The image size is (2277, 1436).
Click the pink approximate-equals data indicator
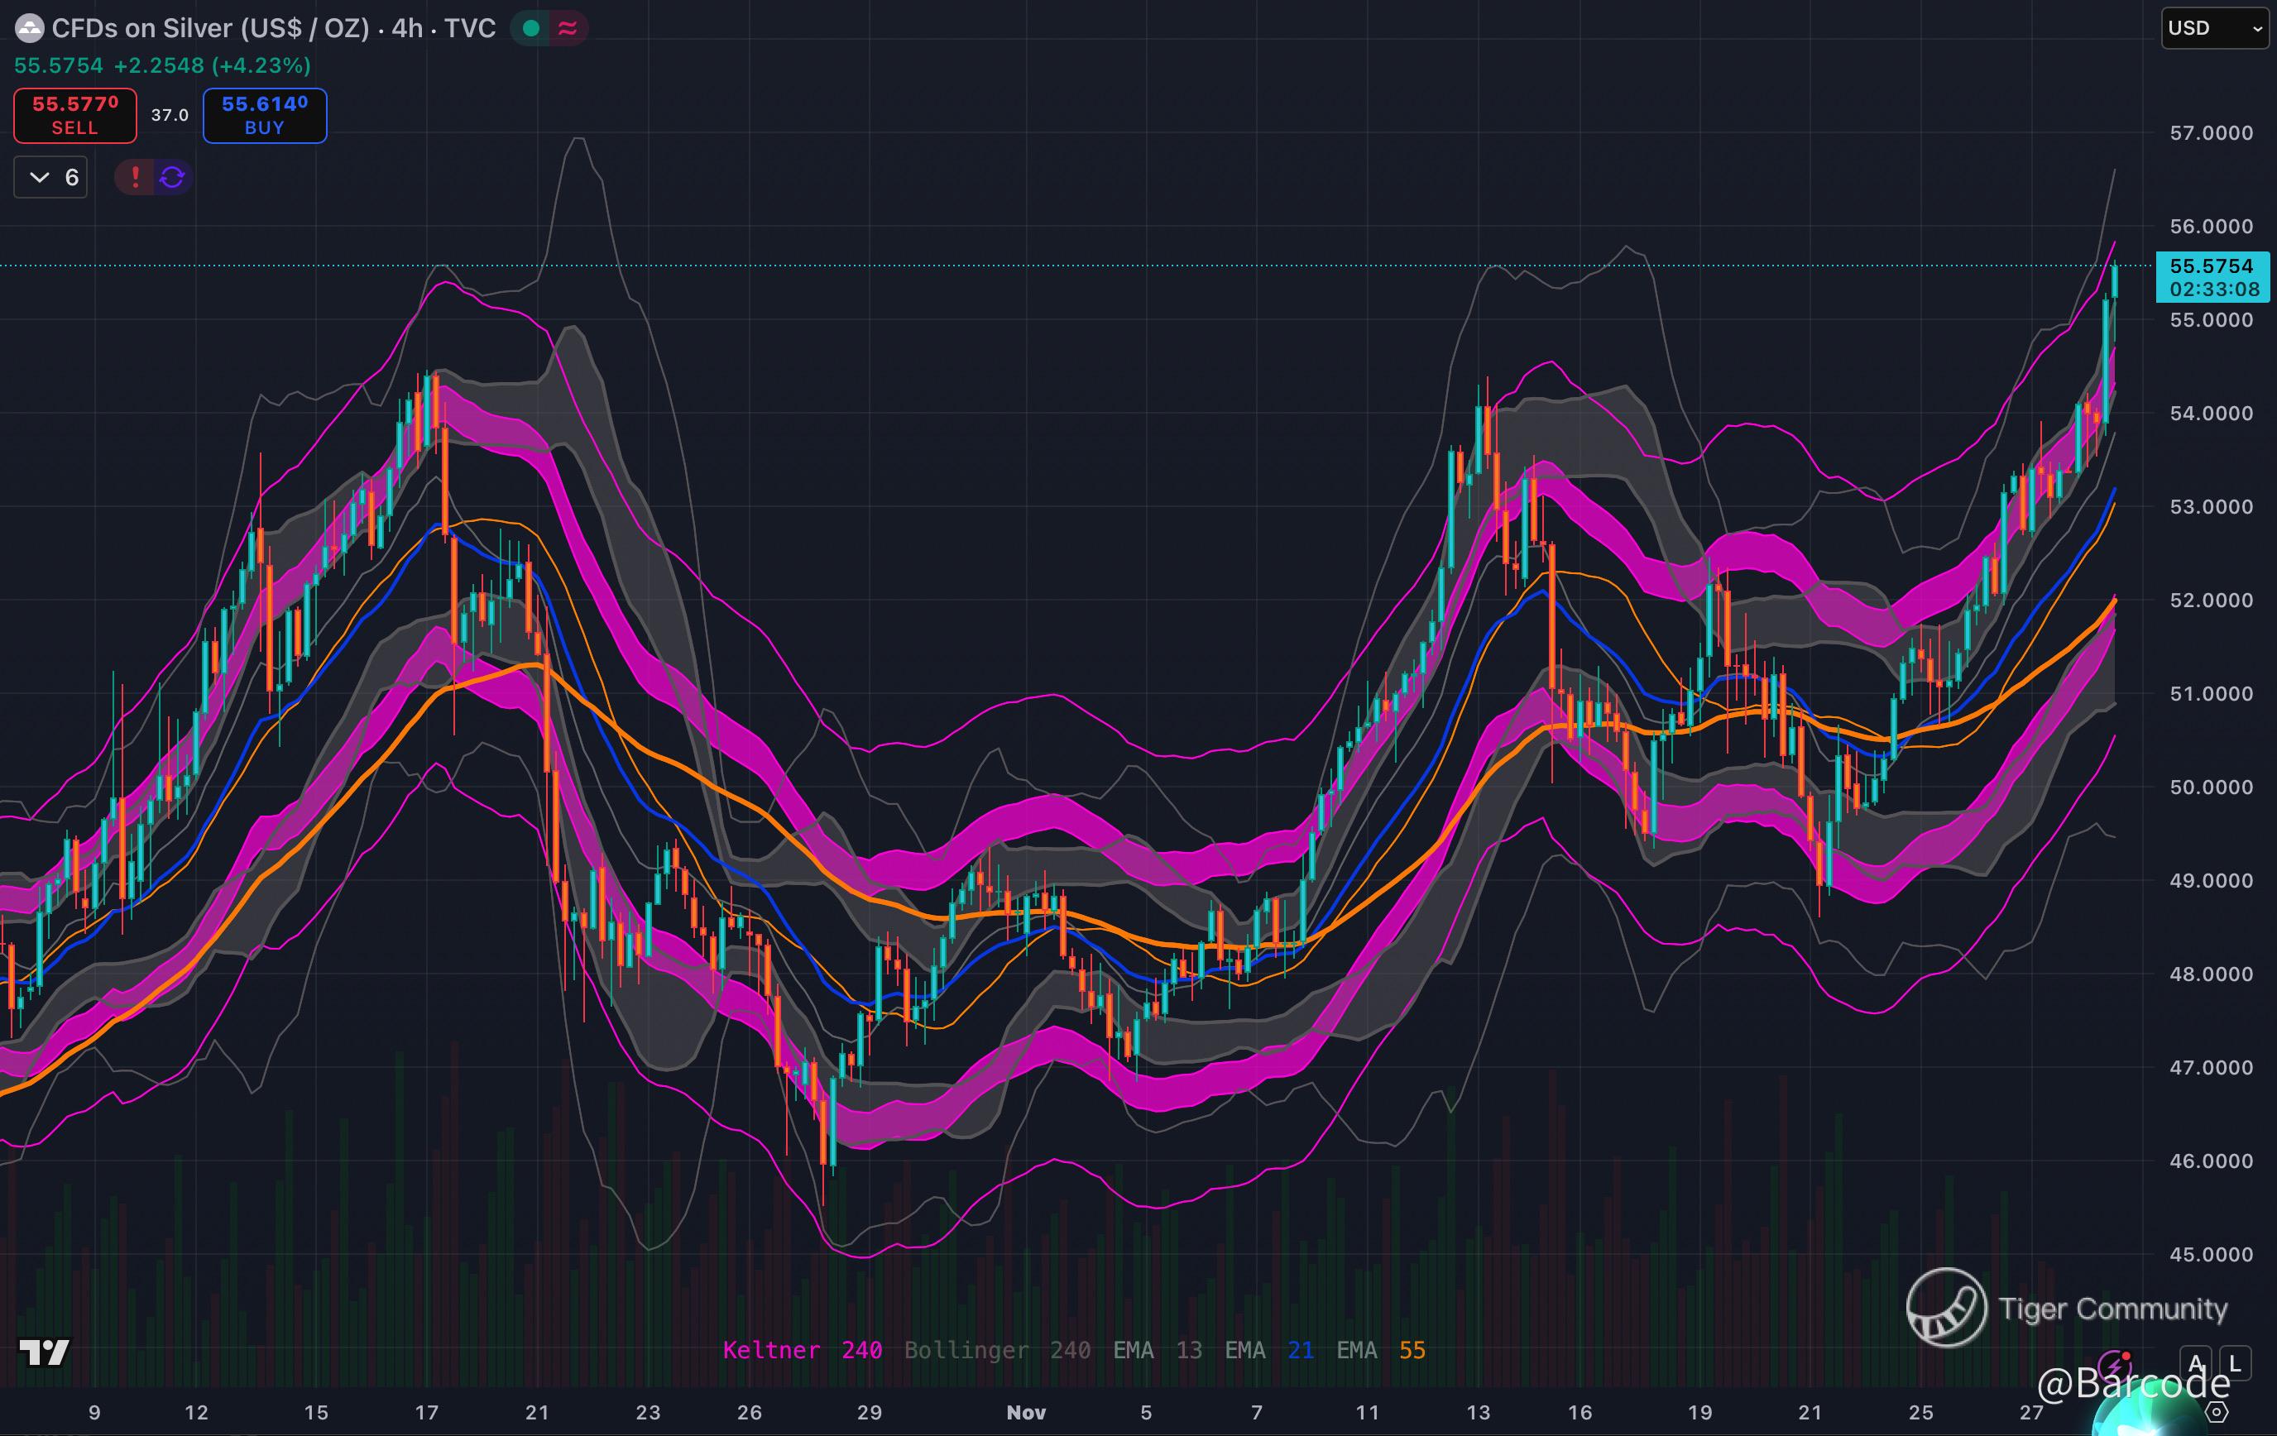pyautogui.click(x=568, y=28)
